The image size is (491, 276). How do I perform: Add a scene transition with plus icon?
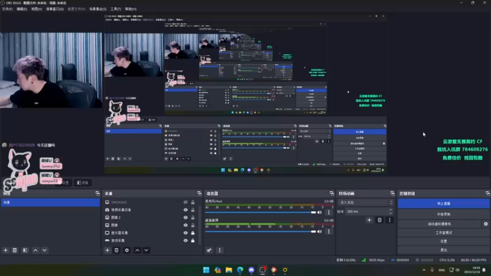pyautogui.click(x=369, y=220)
